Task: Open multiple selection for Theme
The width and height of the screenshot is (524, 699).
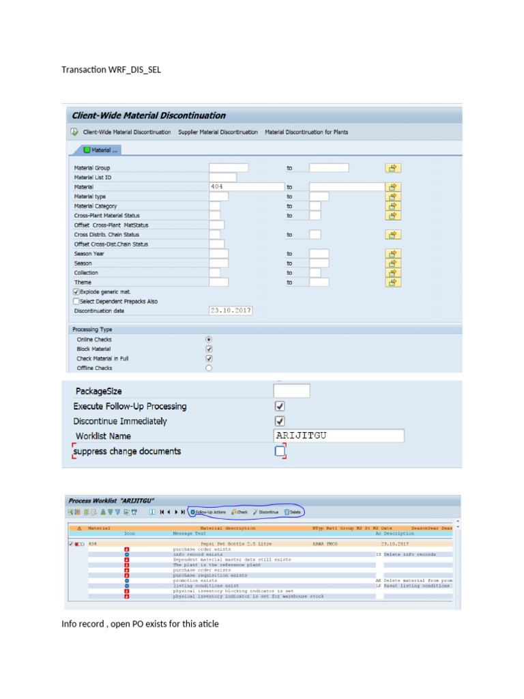Action: click(392, 282)
